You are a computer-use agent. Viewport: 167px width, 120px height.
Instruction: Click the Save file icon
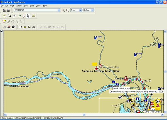pyautogui.click(x=29, y=27)
